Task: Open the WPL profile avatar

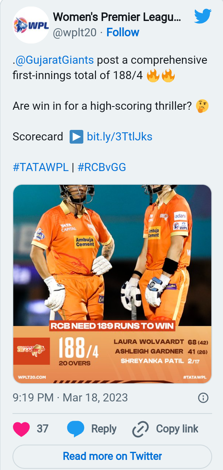Action: [x=31, y=25]
